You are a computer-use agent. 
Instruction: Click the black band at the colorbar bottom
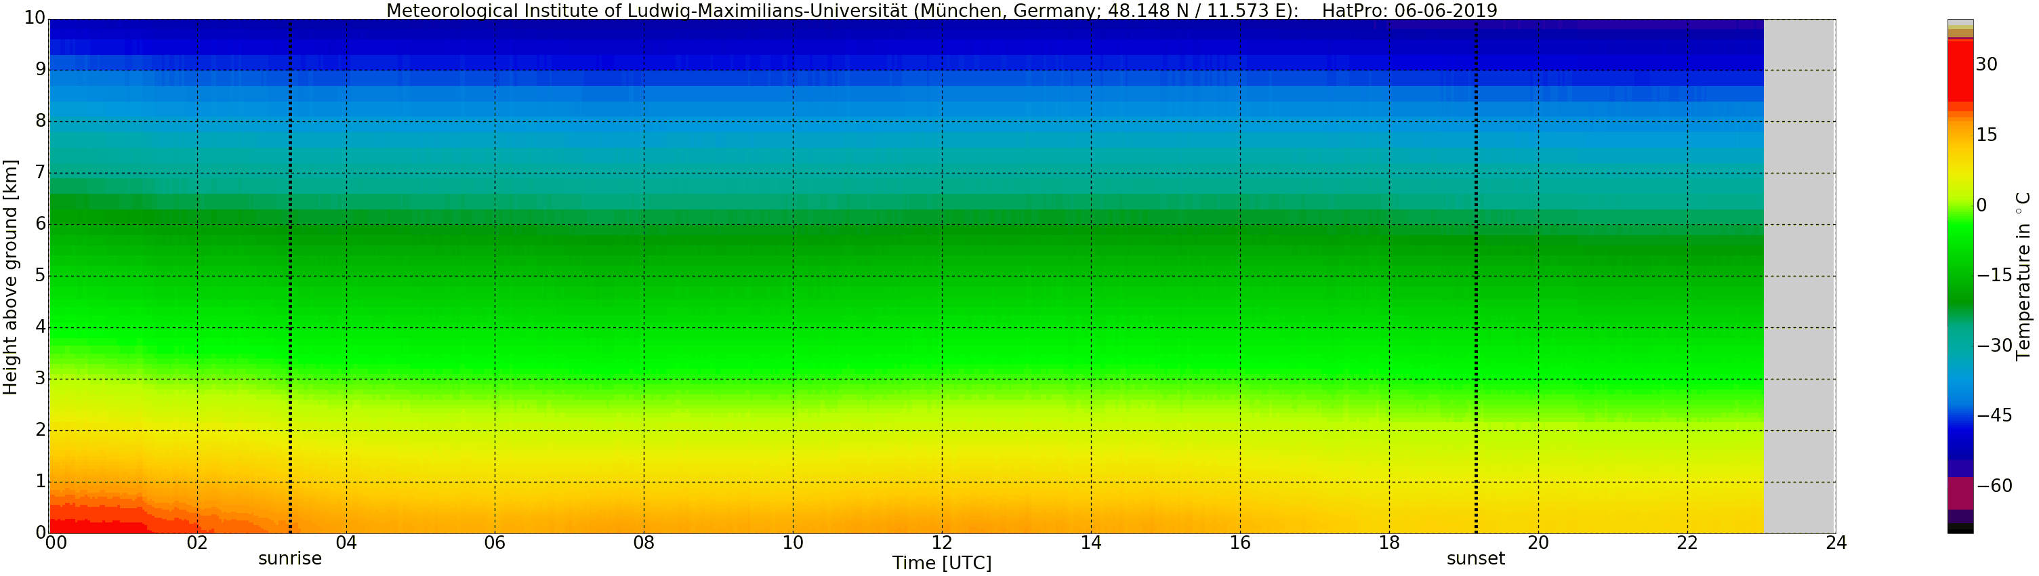[1960, 529]
